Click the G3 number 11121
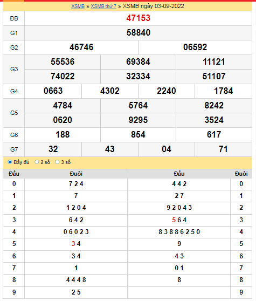Image resolution: width=256 pixels, height=301 pixels. [214, 62]
